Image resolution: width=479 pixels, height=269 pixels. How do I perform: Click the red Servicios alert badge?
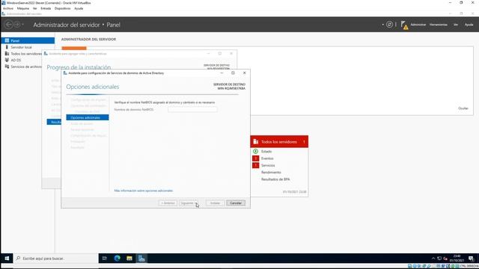[256, 165]
